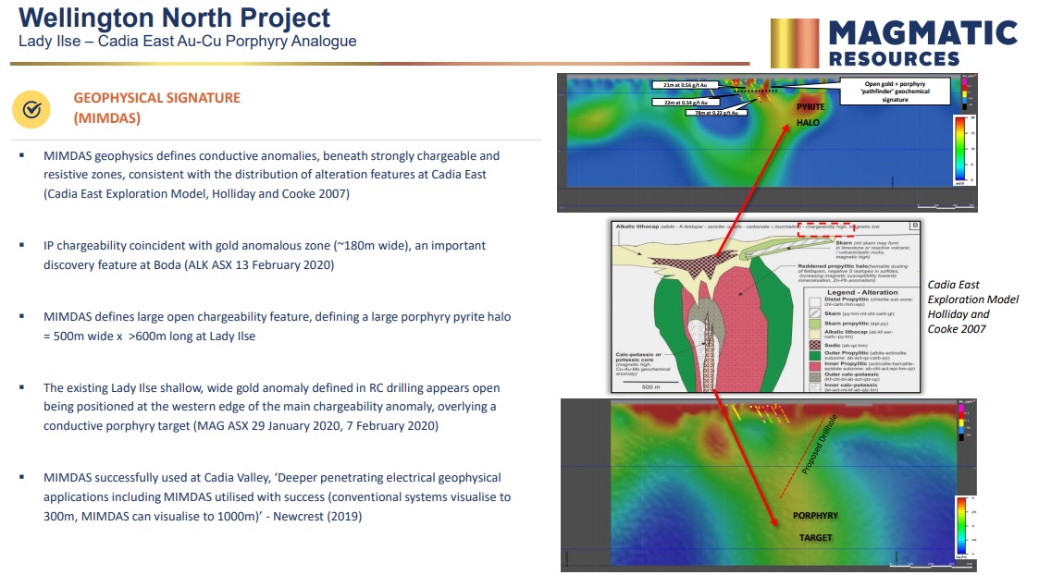The width and height of the screenshot is (1039, 575).
Task: Click the gold checkmark circle icon
Action: [31, 109]
